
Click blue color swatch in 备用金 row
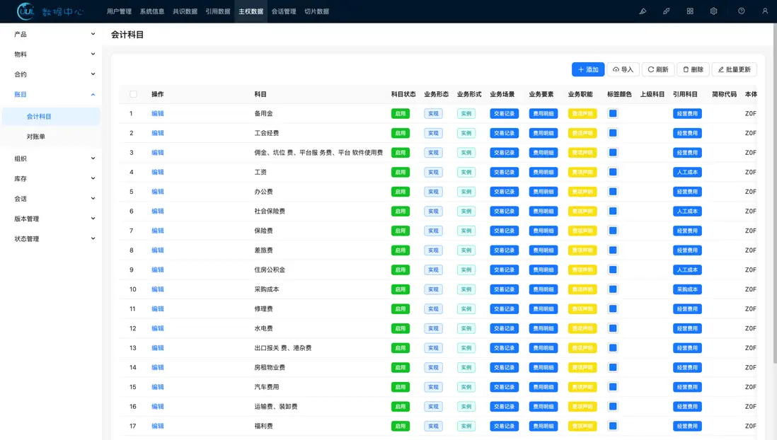pyautogui.click(x=613, y=113)
